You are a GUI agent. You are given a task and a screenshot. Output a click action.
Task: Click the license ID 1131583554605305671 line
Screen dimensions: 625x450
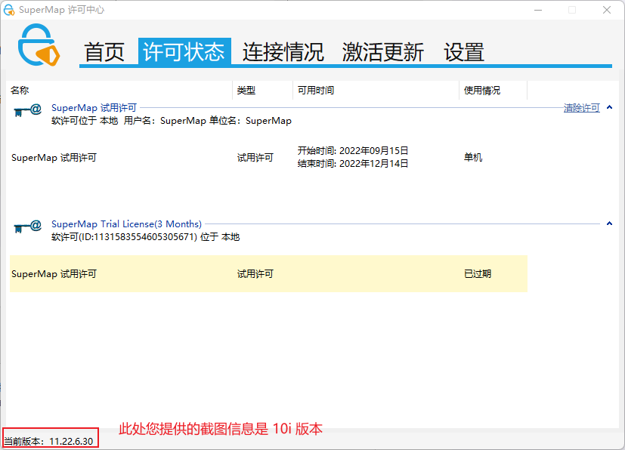click(x=146, y=237)
